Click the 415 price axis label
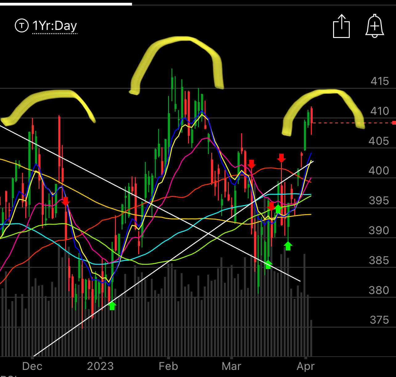Image resolution: width=396 pixels, height=377 pixels. pos(380,81)
